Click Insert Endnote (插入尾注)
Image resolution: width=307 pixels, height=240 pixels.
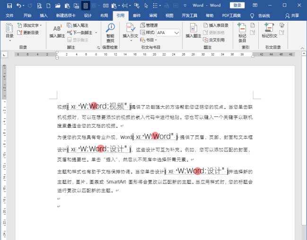[x=78, y=25]
